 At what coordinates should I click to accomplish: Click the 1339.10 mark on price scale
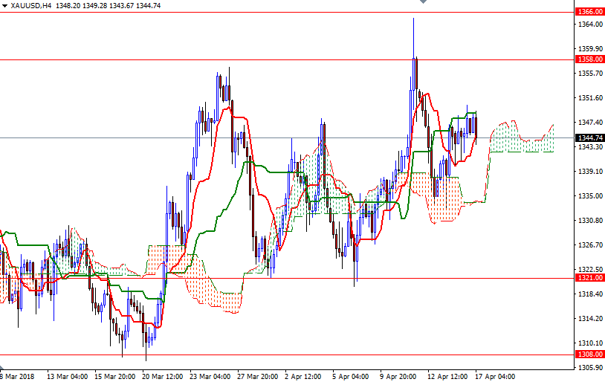click(x=589, y=172)
